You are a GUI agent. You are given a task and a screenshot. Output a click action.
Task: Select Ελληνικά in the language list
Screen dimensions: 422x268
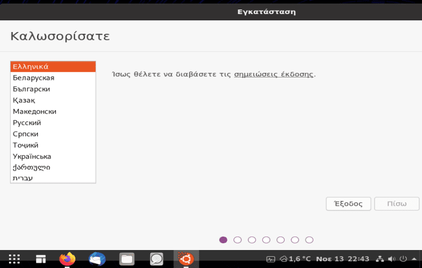[x=53, y=67]
